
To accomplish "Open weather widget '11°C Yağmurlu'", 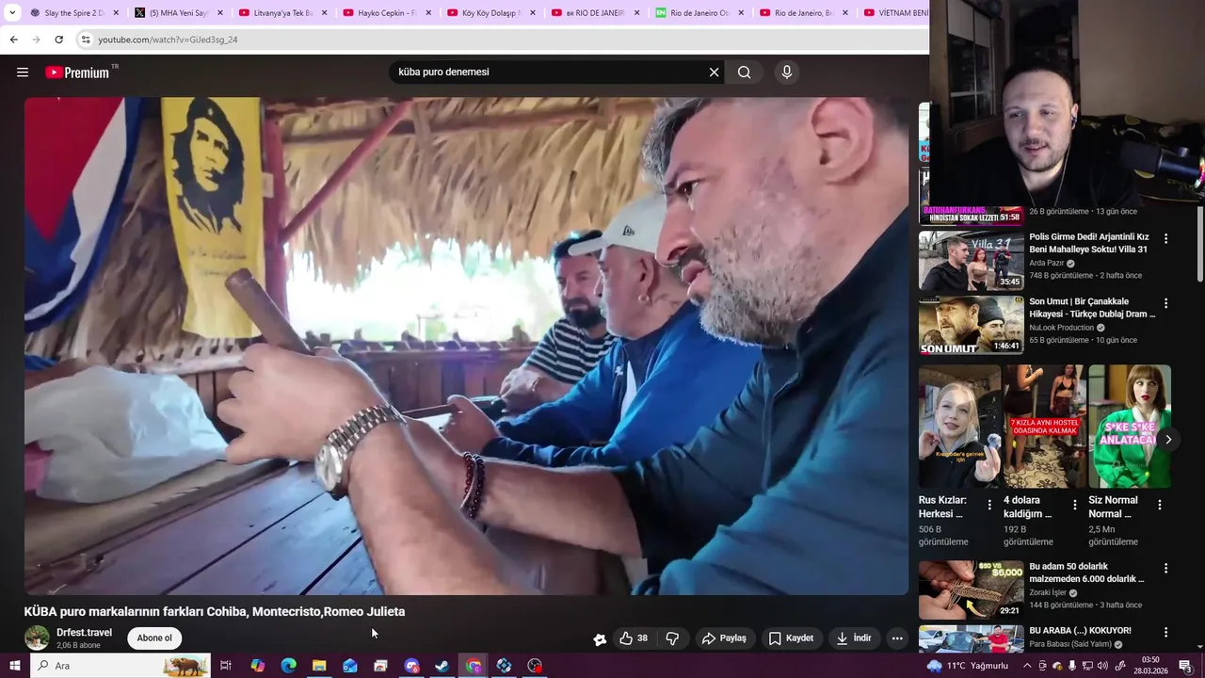I will 968,666.
